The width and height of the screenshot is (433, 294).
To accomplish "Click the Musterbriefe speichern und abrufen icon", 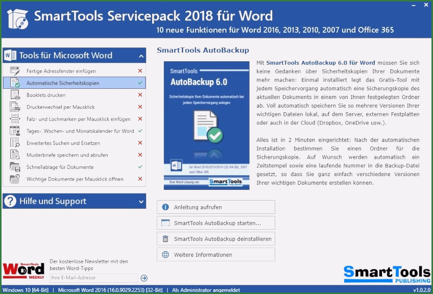I will click(x=15, y=155).
